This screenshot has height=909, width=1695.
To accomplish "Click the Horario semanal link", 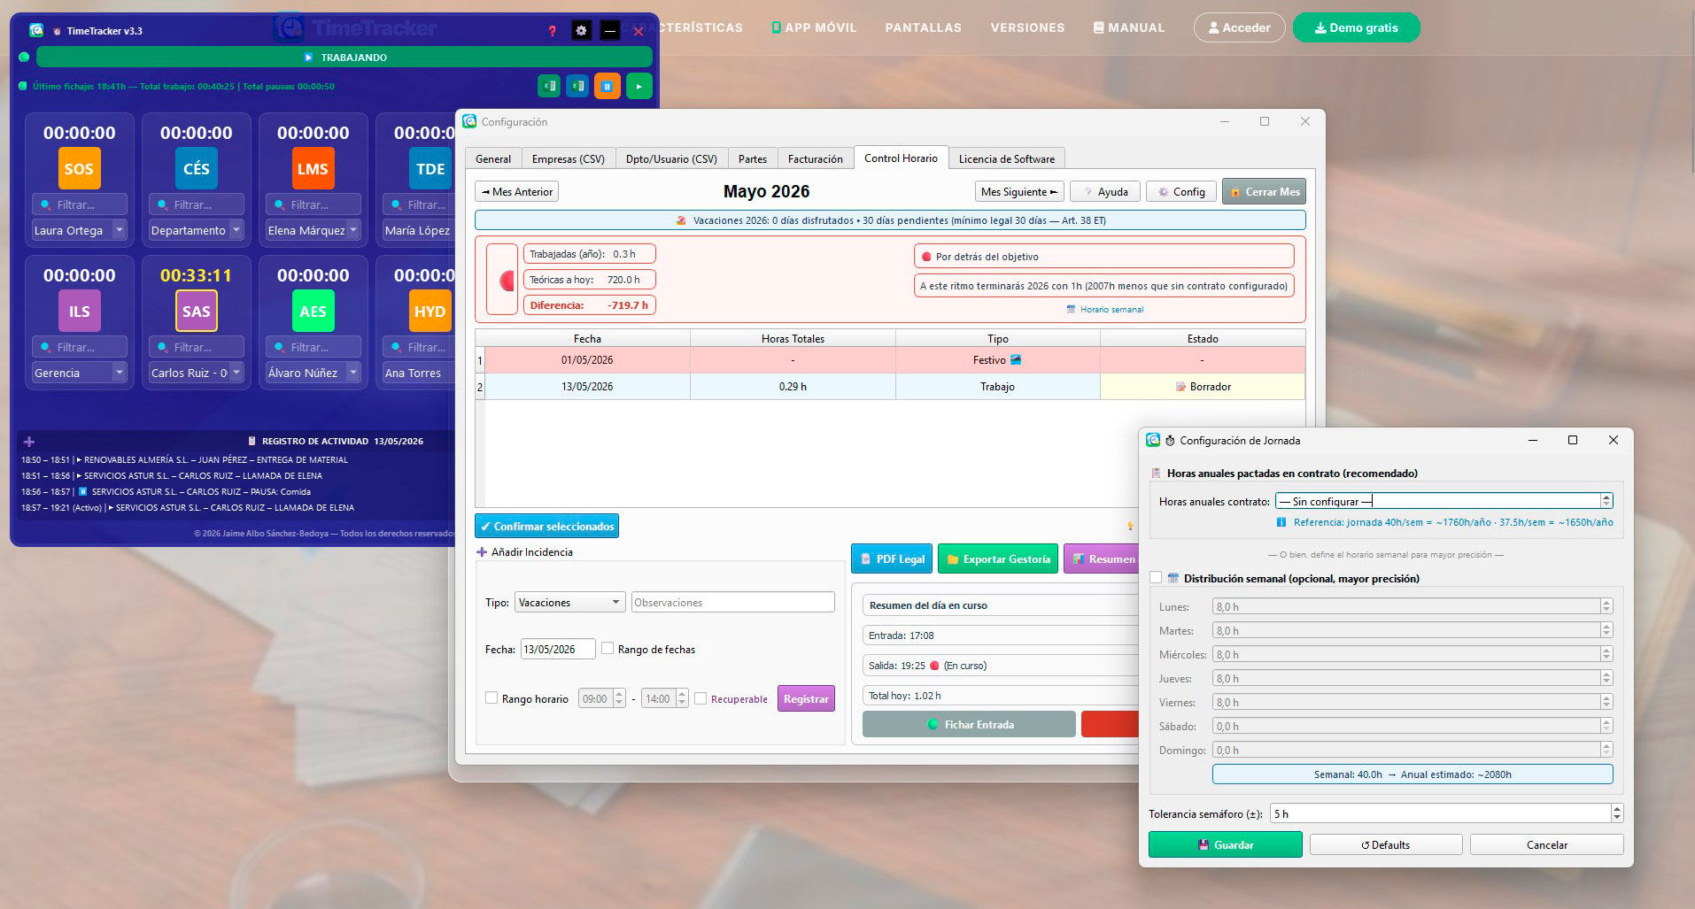I will pyautogui.click(x=1105, y=310).
